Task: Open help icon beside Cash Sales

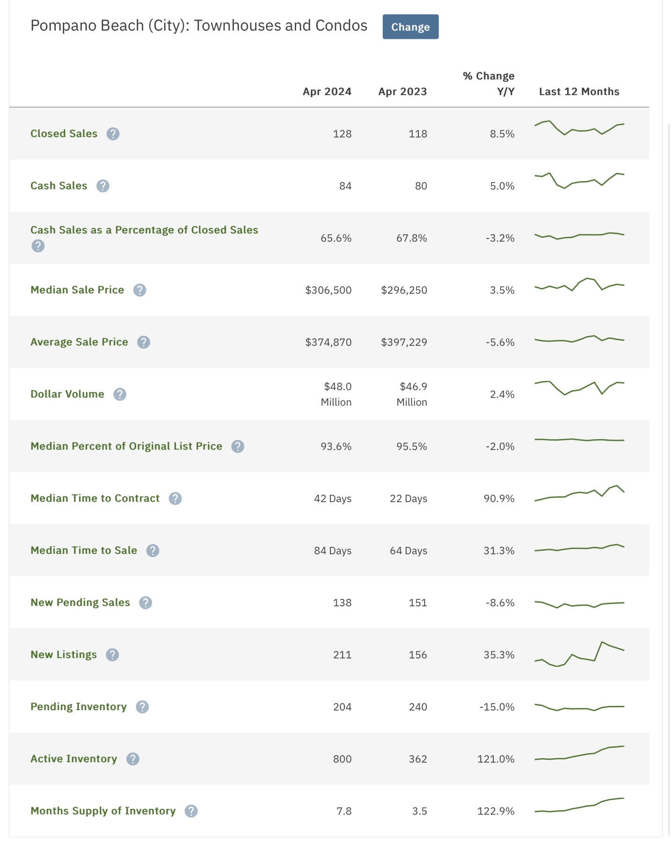Action: (x=103, y=186)
